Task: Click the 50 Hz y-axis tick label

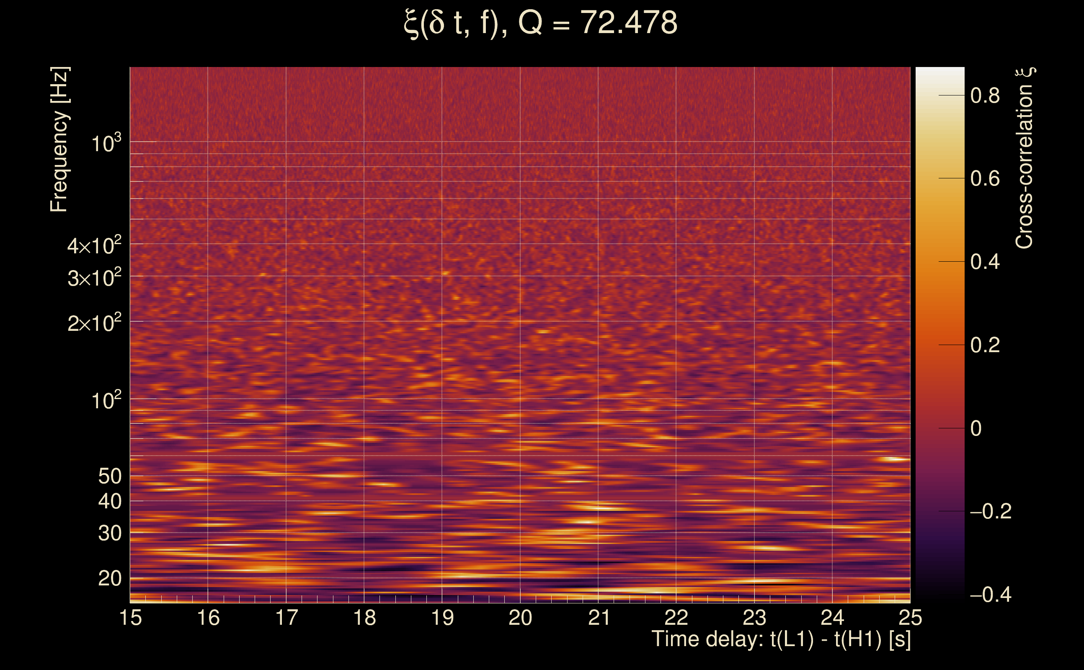Action: point(109,477)
